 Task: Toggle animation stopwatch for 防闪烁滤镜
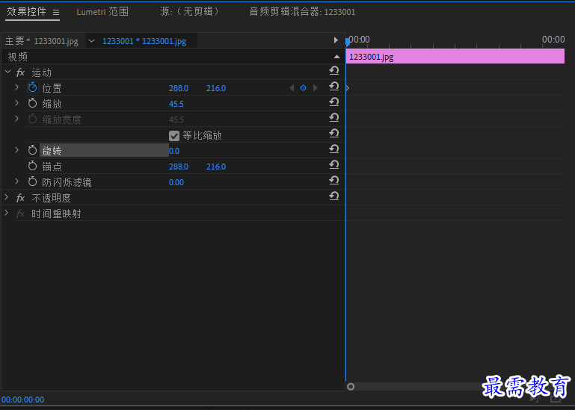(x=32, y=181)
